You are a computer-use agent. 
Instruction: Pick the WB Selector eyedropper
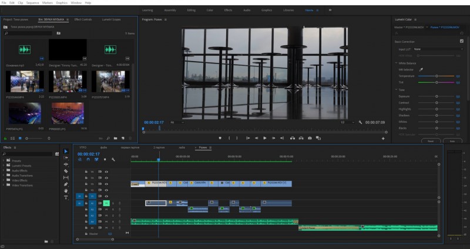pyautogui.click(x=421, y=69)
